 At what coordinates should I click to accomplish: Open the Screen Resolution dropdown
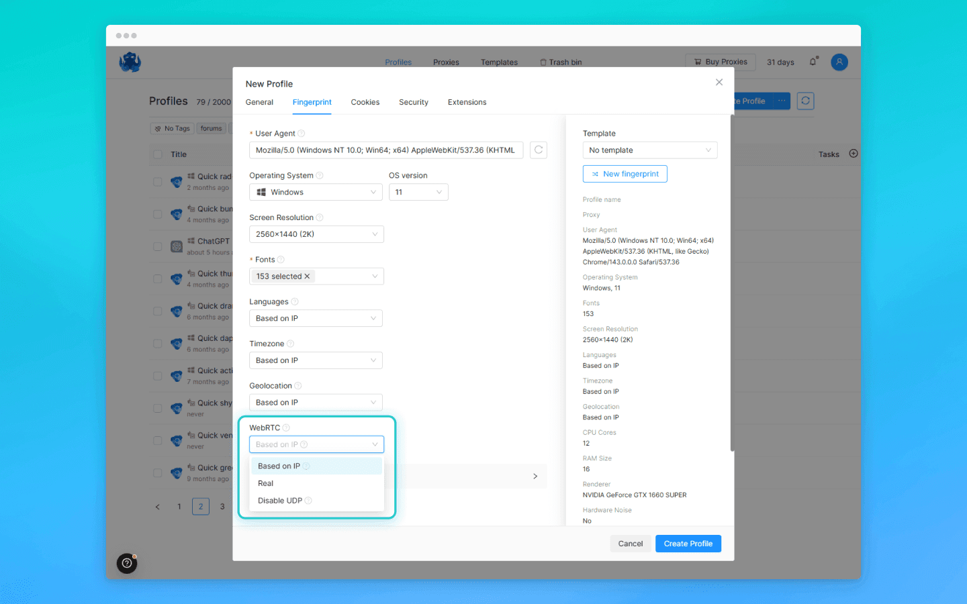pyautogui.click(x=316, y=234)
